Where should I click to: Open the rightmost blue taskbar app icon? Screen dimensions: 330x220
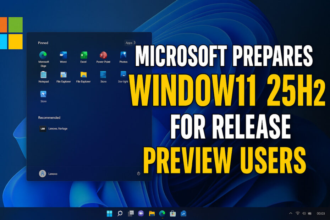183,214
